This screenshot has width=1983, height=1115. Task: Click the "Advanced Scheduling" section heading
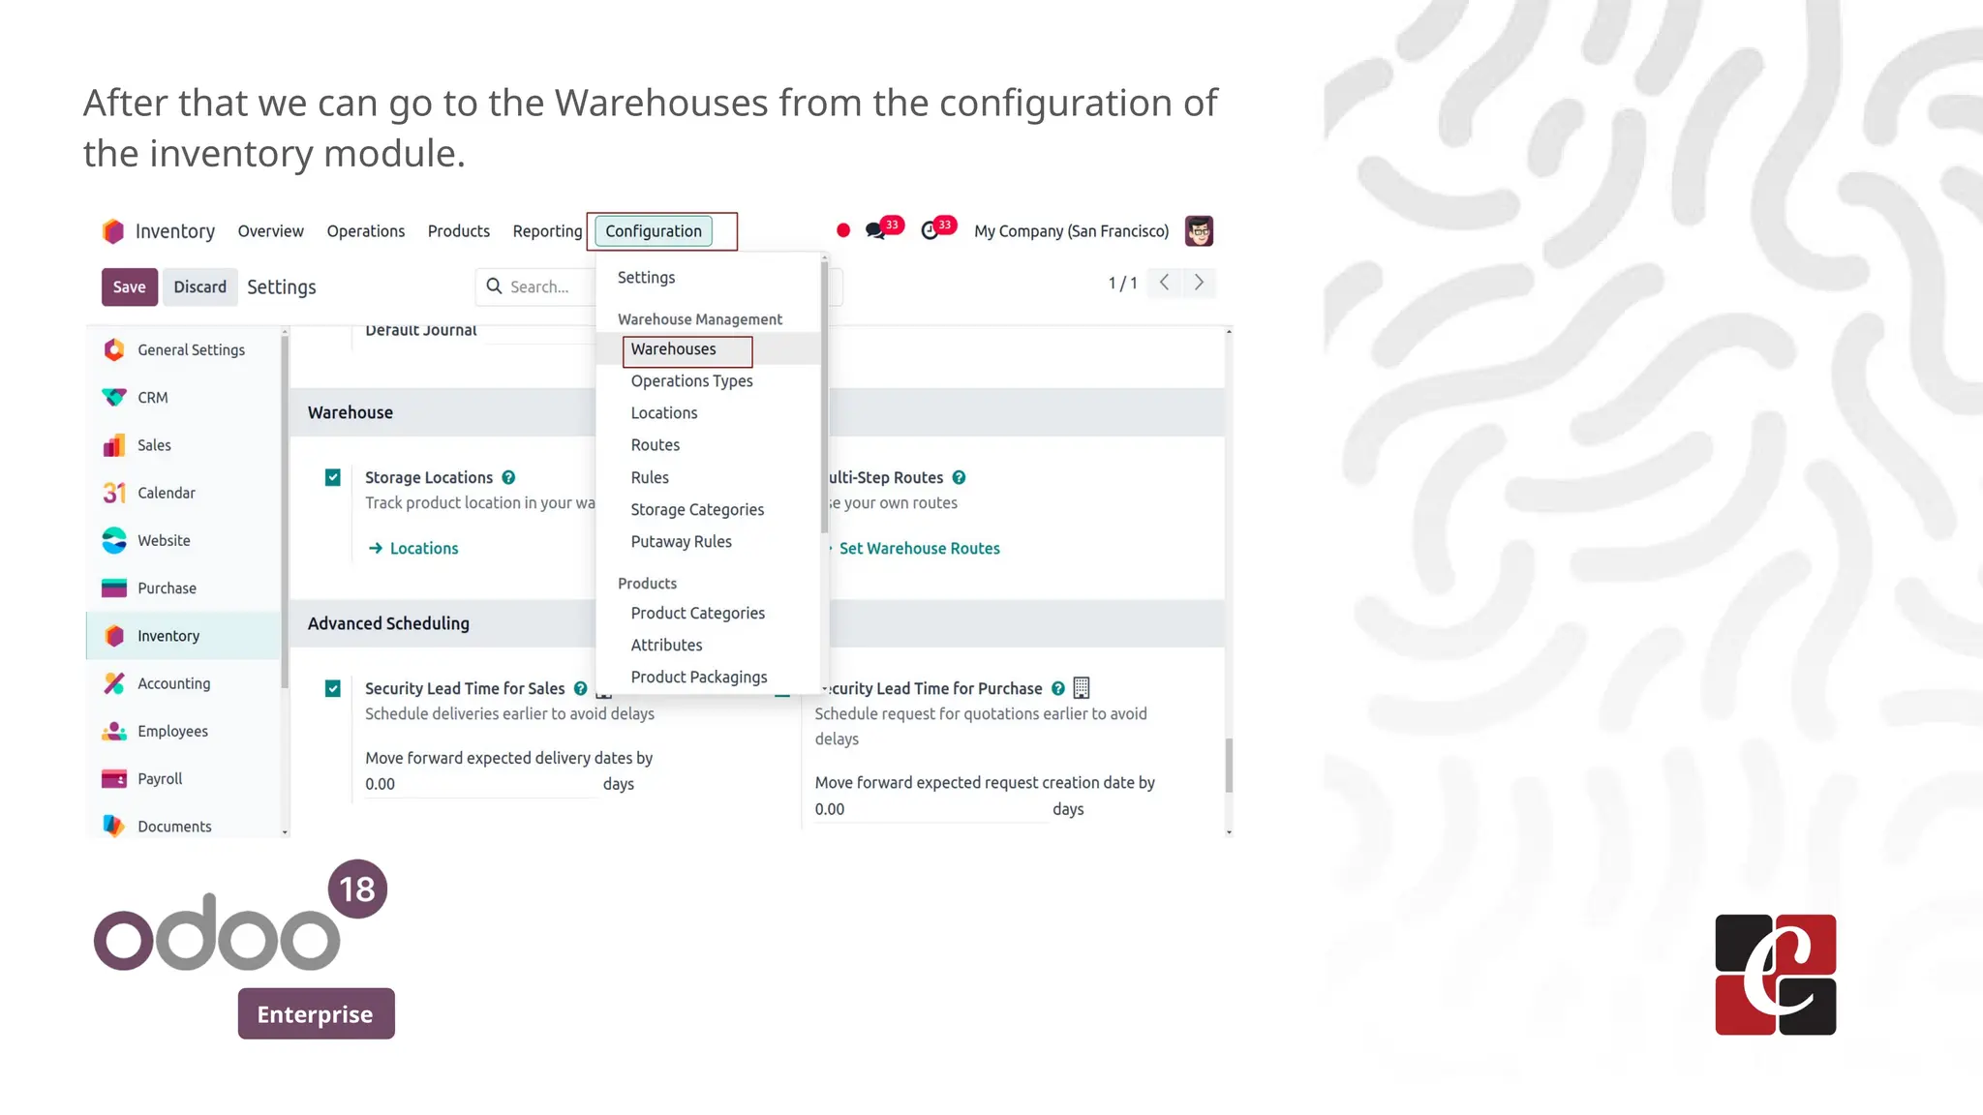(388, 623)
